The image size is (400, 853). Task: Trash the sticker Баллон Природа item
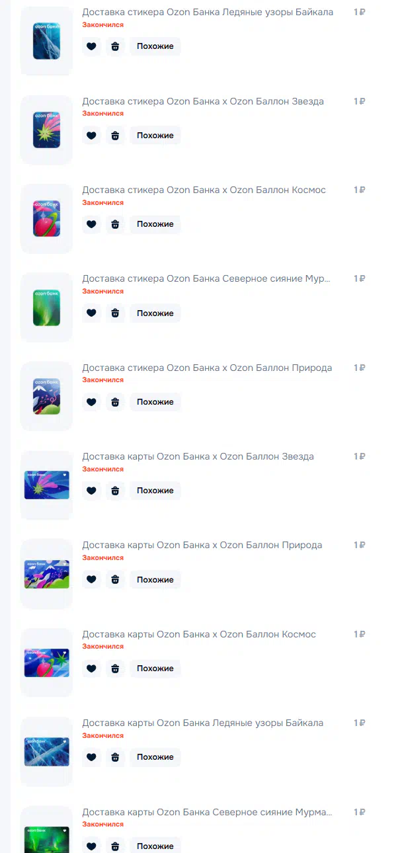[x=115, y=402]
